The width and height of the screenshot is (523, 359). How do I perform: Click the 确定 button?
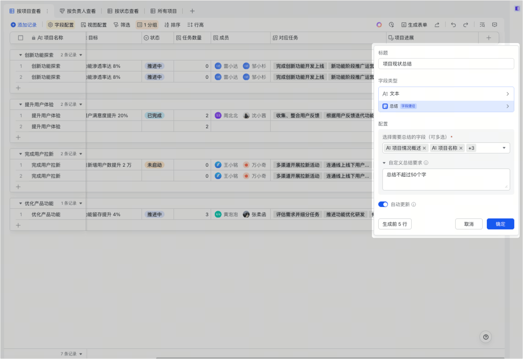pos(500,224)
